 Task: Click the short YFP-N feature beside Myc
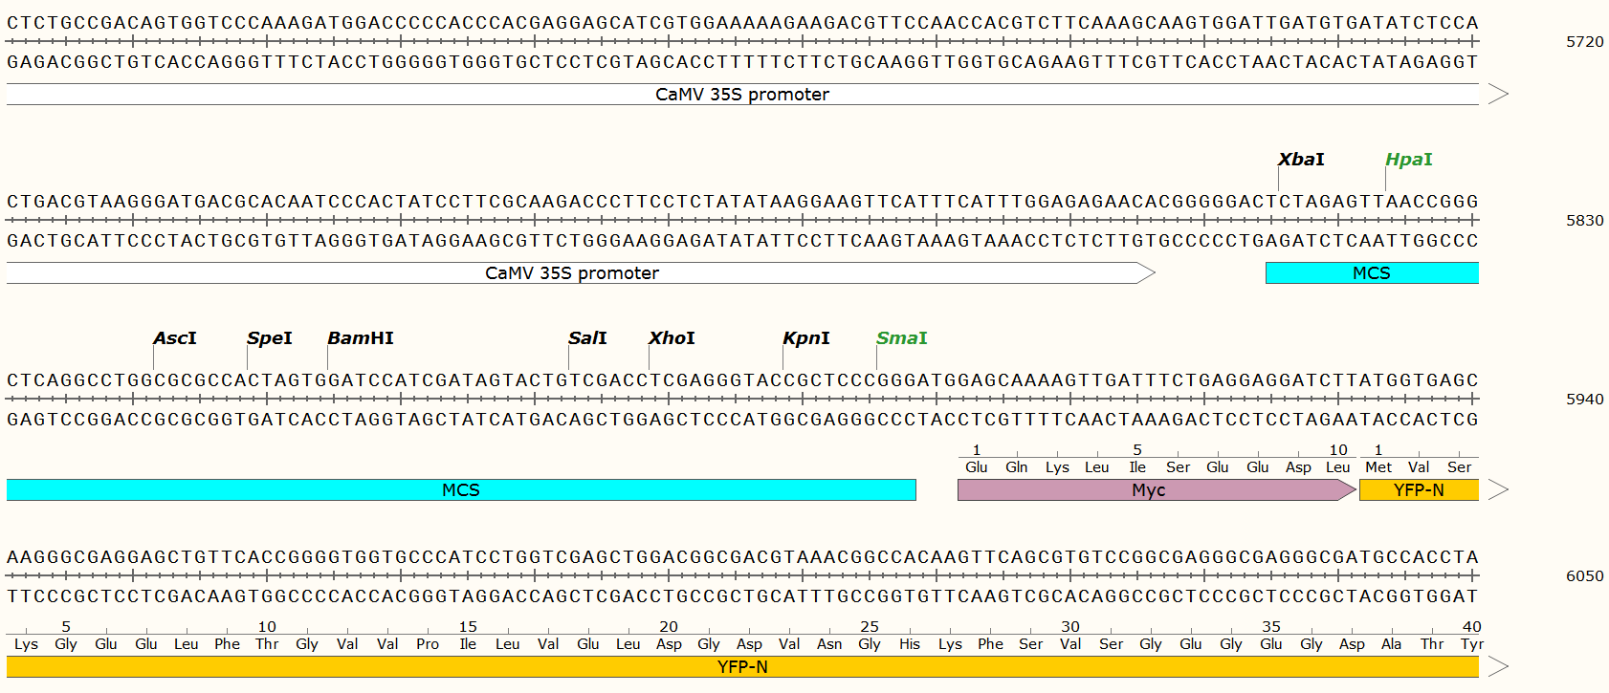pos(1419,490)
